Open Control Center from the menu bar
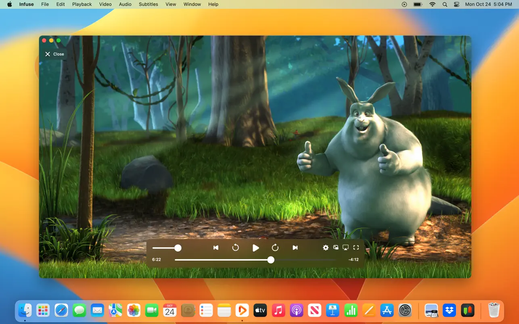The height and width of the screenshot is (324, 519). [457, 4]
